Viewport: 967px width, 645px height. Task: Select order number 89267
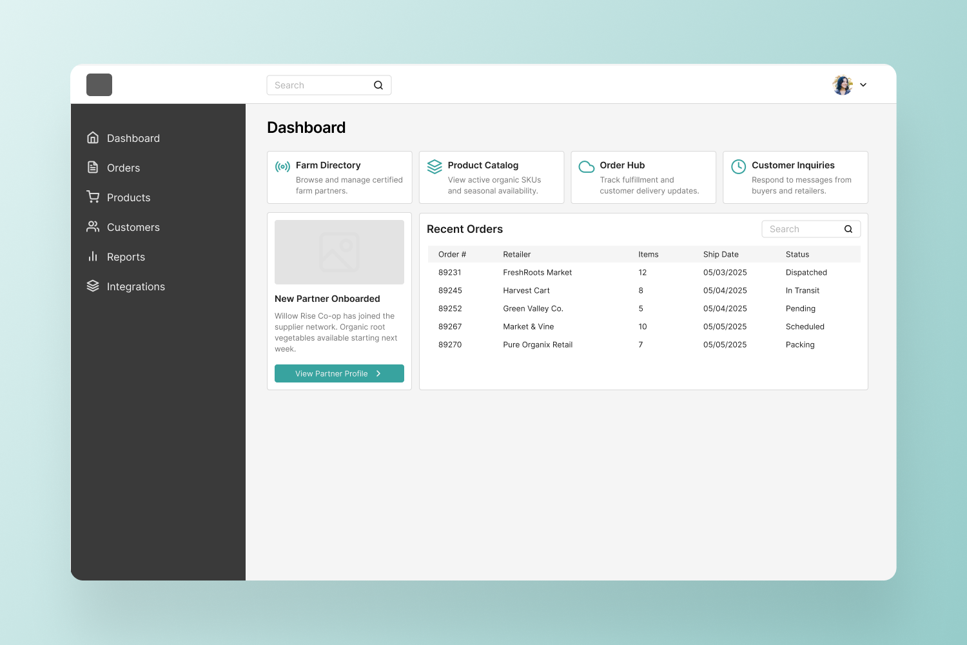(450, 326)
